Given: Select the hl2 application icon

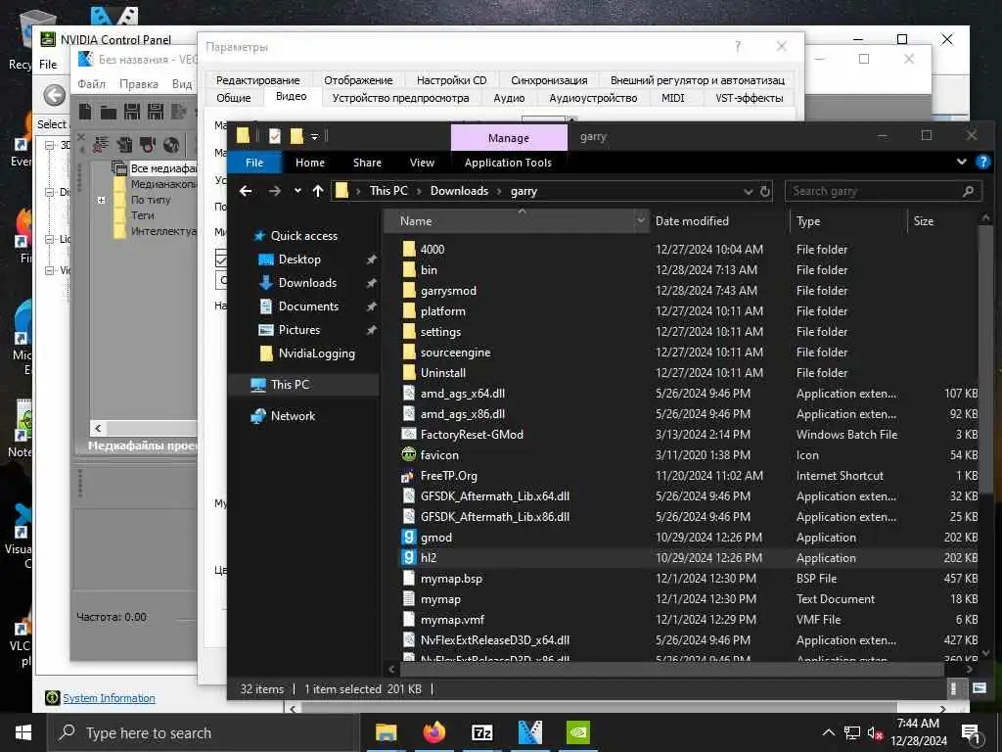Looking at the screenshot, I should coord(409,557).
